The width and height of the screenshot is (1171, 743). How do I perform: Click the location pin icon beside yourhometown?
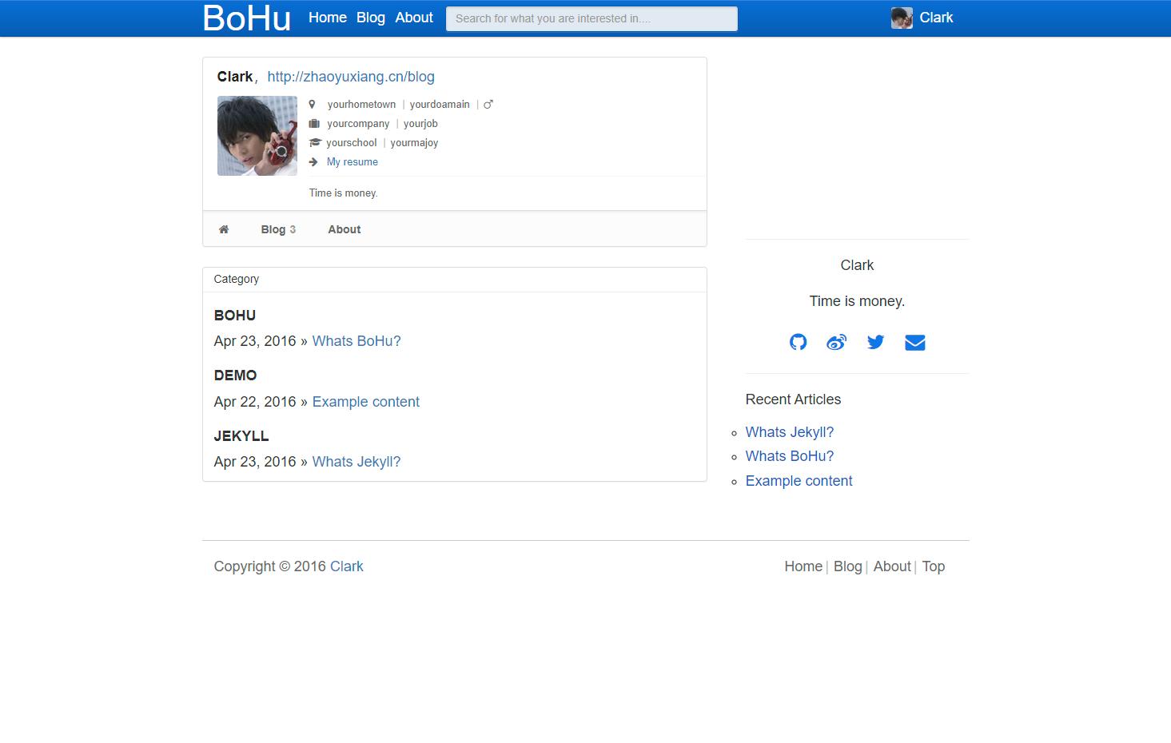coord(313,104)
